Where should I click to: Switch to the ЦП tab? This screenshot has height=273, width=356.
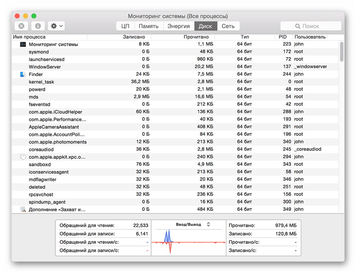125,26
